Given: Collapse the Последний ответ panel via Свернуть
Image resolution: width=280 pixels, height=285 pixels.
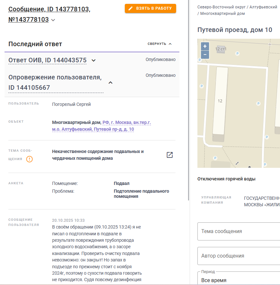Looking at the screenshot, I should point(160,44).
